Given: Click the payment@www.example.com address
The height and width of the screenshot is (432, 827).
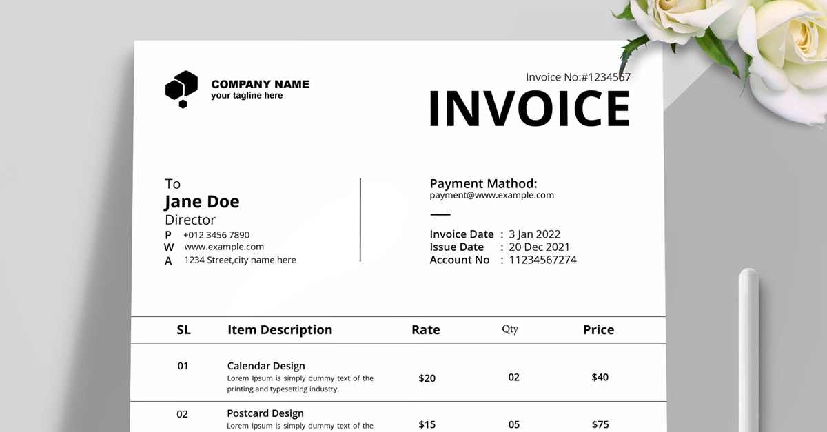Looking at the screenshot, I should tap(491, 195).
